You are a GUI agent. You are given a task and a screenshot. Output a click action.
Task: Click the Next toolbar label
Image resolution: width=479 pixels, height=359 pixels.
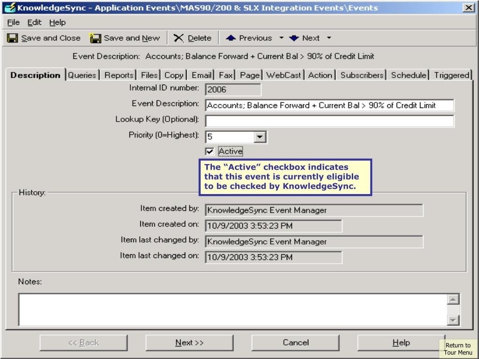(311, 38)
